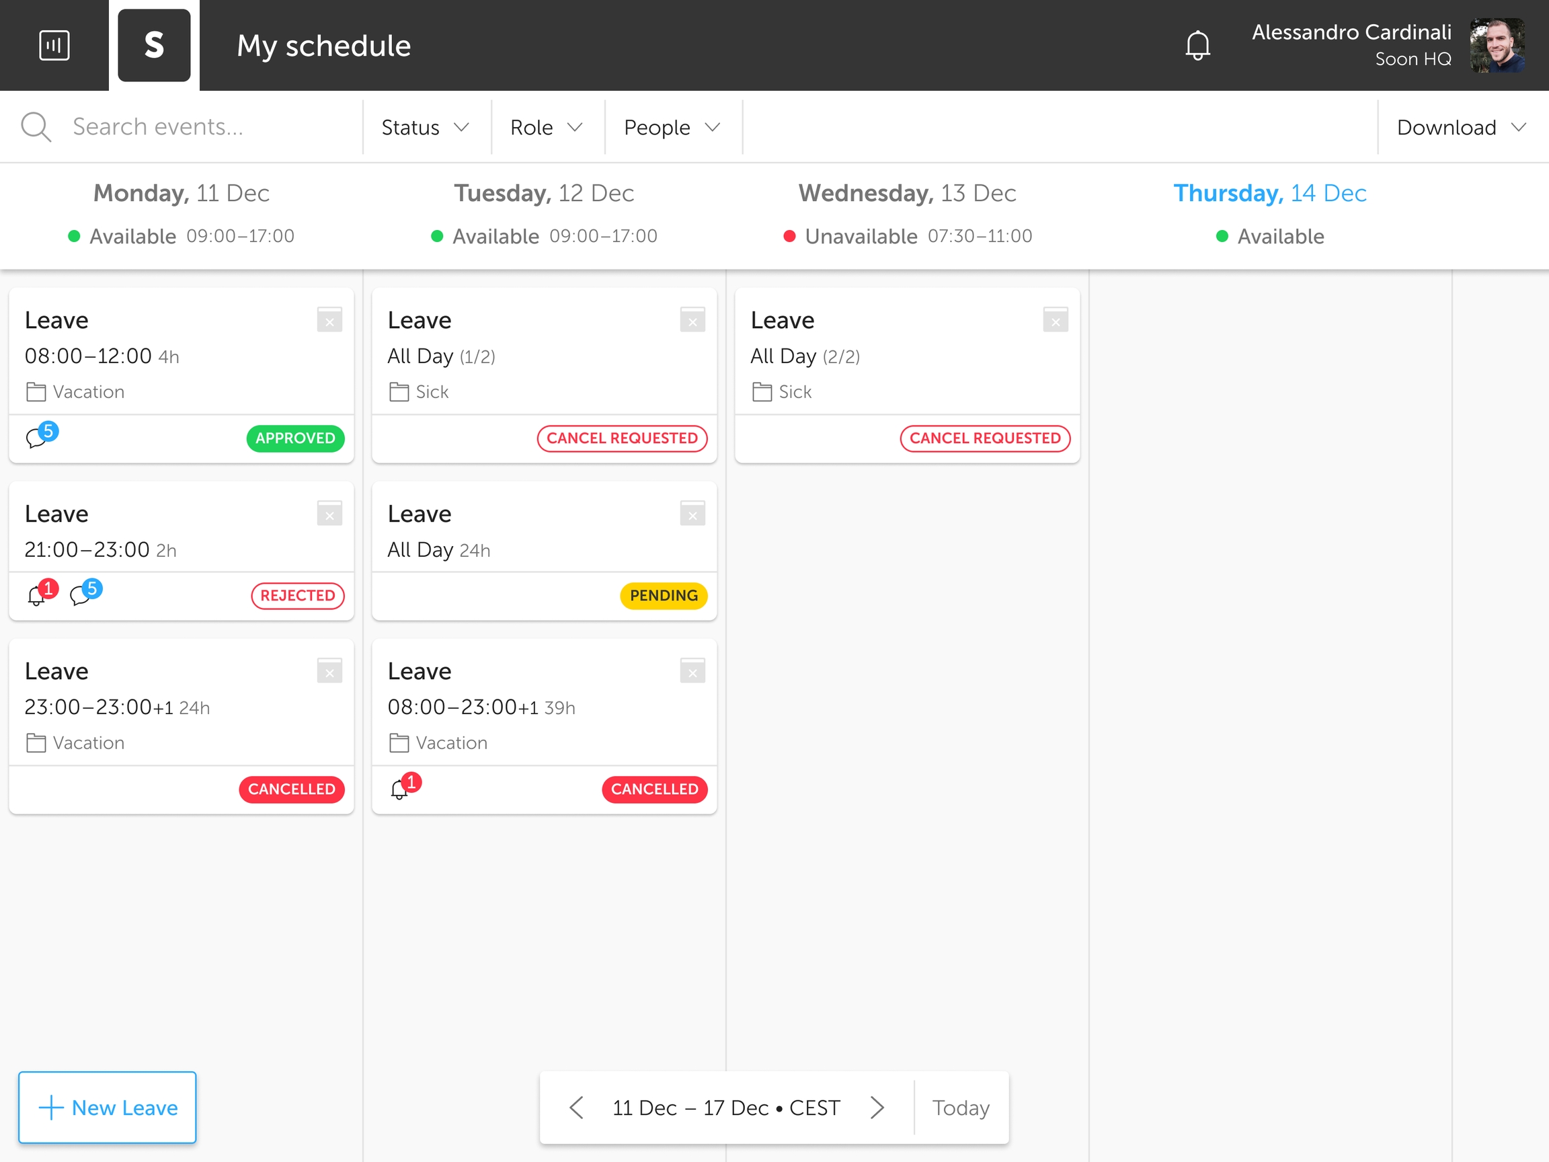The height and width of the screenshot is (1162, 1549).
Task: Expand the Status filter dropdown
Action: tap(425, 127)
